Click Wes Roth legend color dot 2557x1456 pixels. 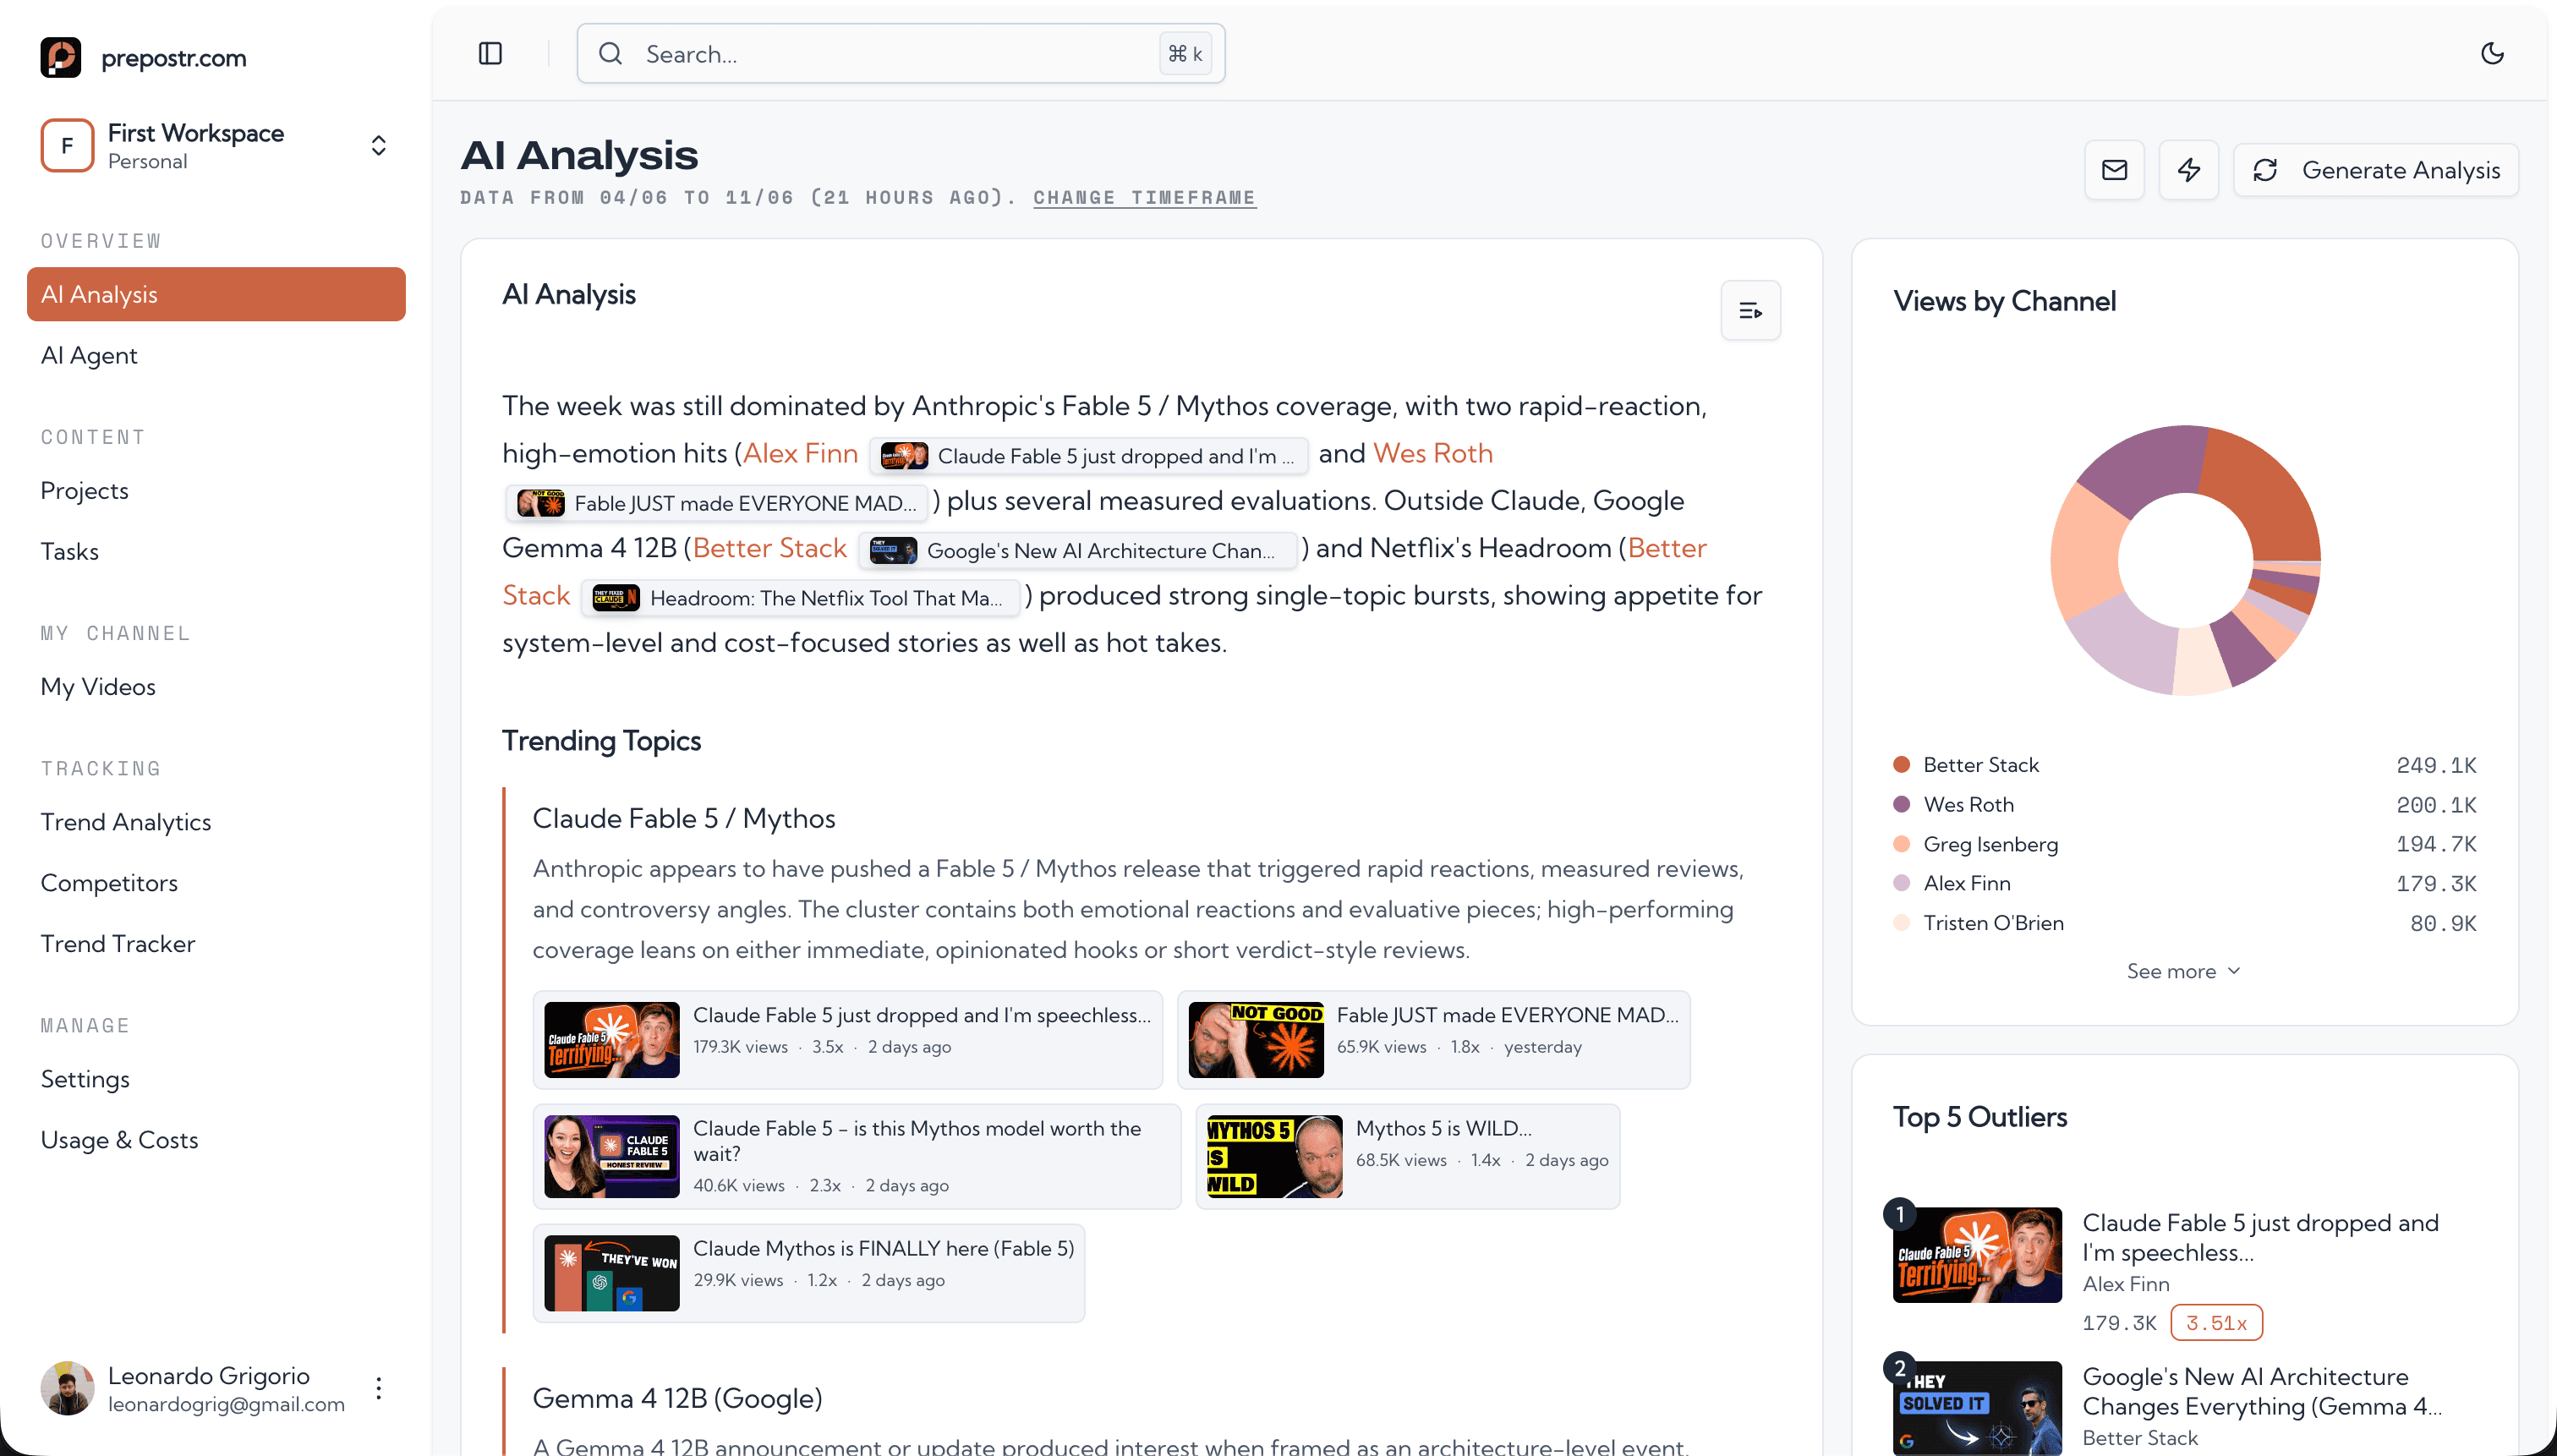click(x=1901, y=804)
